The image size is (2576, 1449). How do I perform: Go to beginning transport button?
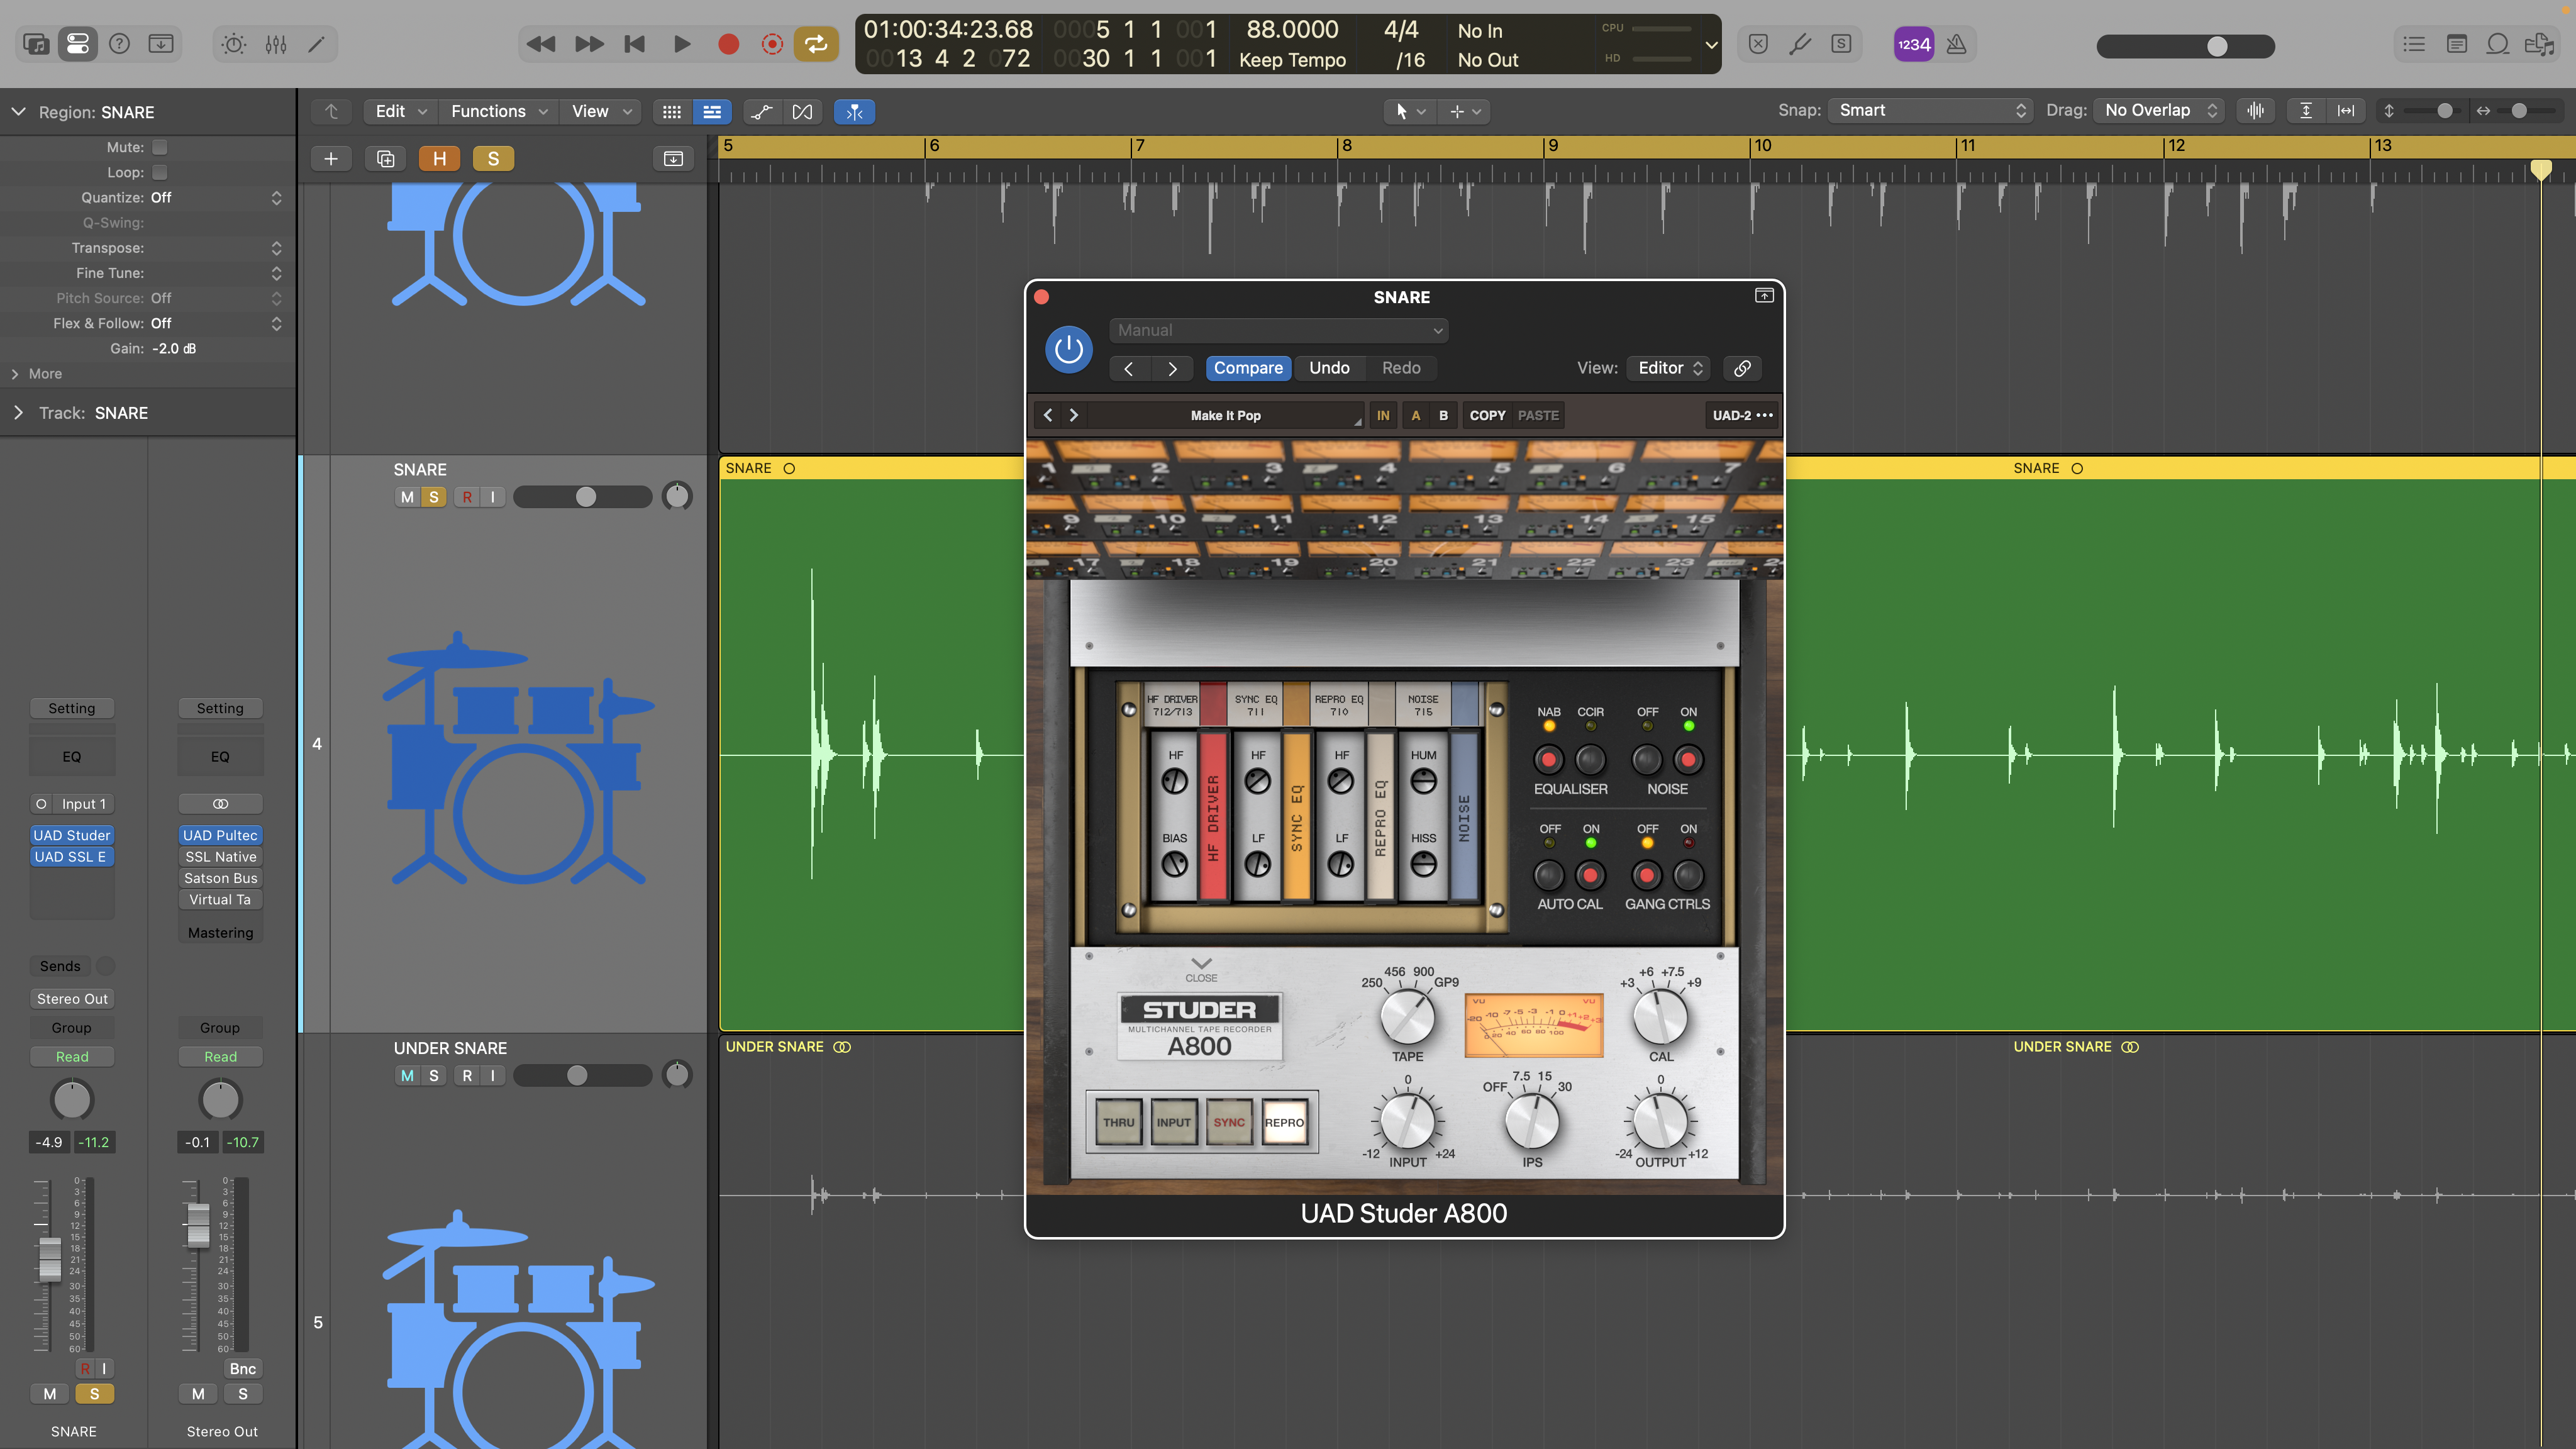(635, 44)
